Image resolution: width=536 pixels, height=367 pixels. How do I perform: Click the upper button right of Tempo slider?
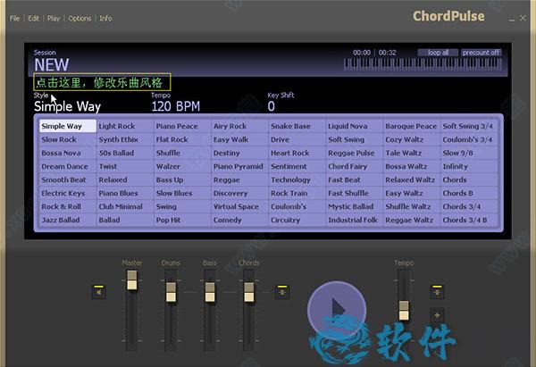coord(437,291)
